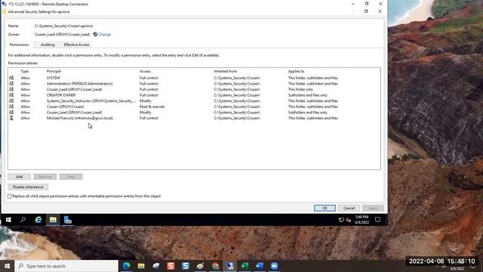Viewport: 483px width, 272px height.
Task: Open local Windows Start button
Action: (x=7, y=266)
